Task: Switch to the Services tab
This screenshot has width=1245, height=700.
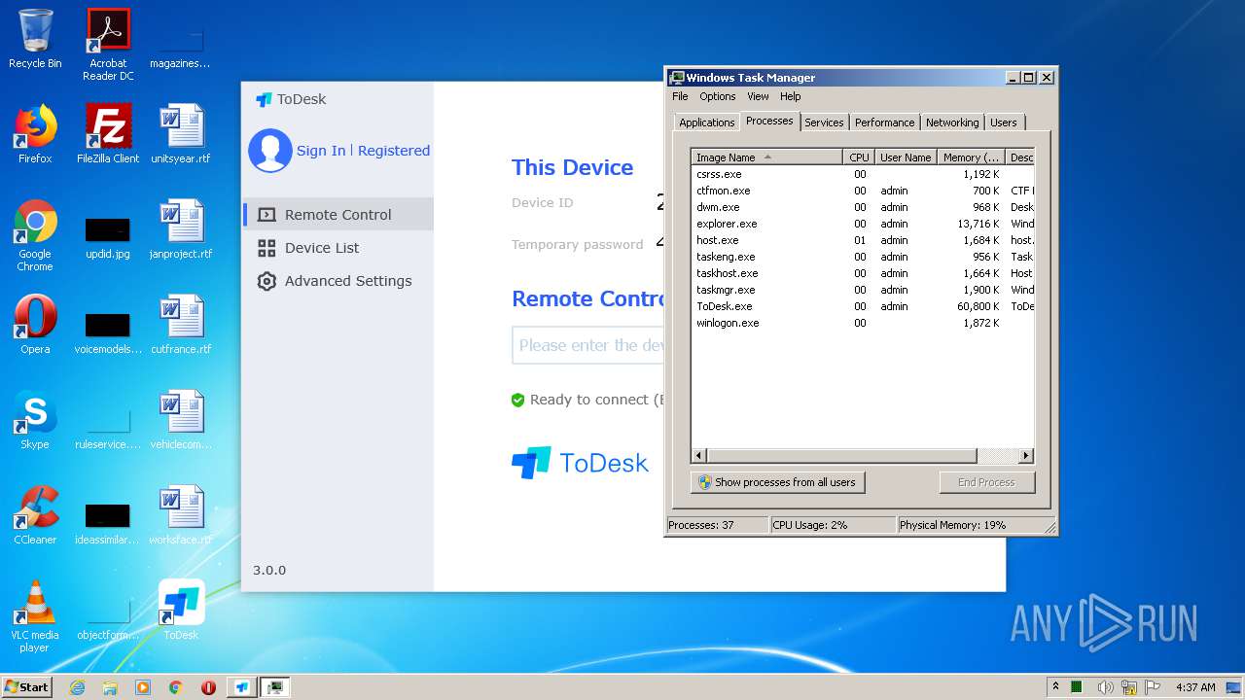Action: coord(824,122)
